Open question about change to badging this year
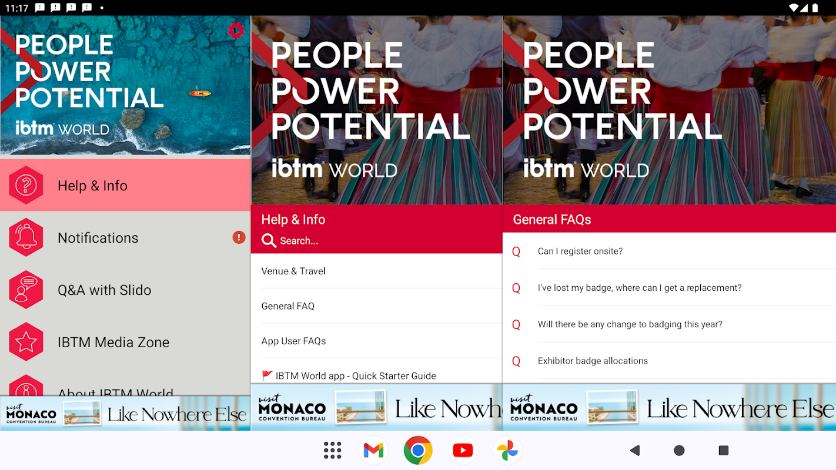 [669, 324]
